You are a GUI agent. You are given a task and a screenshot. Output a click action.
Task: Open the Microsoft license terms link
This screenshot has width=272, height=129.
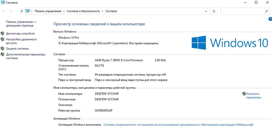pos(178,125)
